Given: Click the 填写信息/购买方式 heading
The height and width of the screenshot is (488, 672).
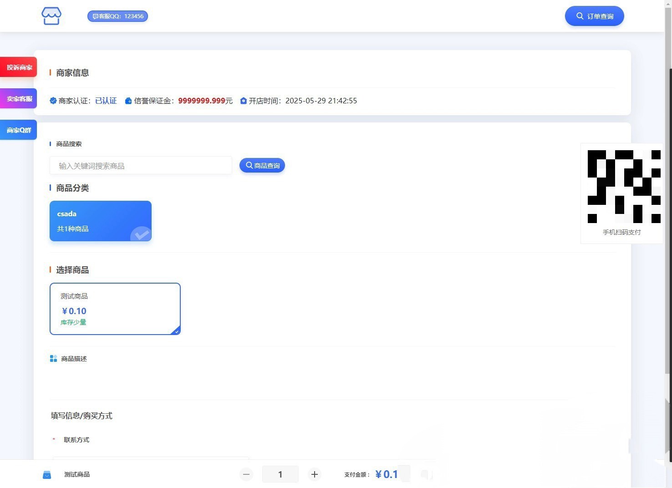Looking at the screenshot, I should point(81,416).
